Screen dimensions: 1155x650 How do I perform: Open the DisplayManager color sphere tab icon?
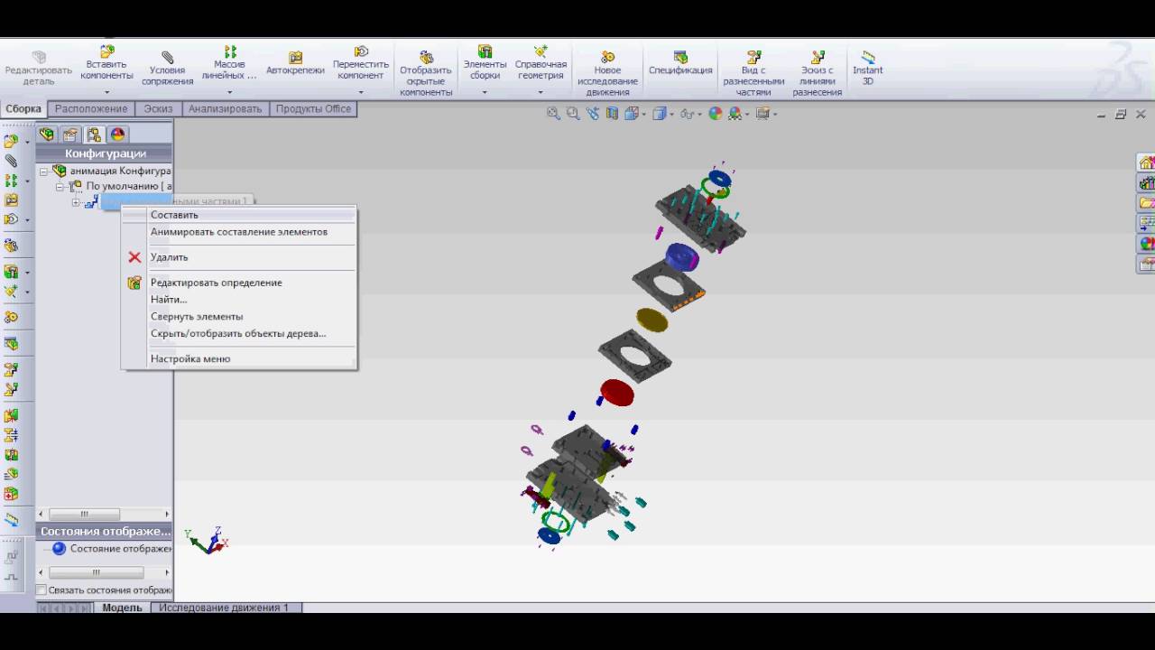pos(117,135)
